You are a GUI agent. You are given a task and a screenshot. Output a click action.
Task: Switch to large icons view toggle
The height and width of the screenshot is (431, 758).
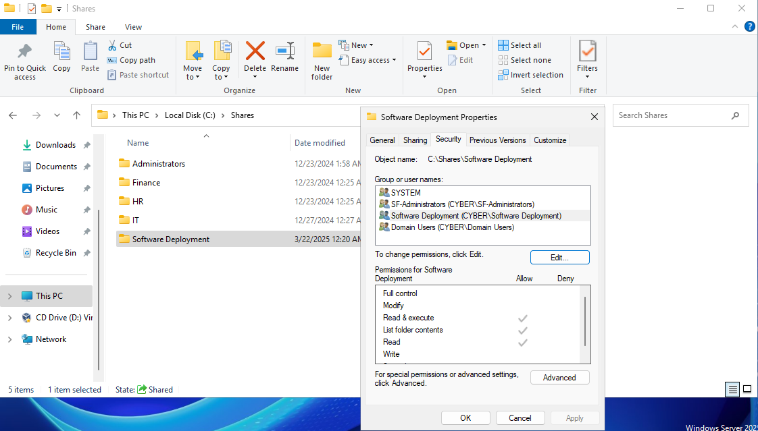pyautogui.click(x=747, y=389)
